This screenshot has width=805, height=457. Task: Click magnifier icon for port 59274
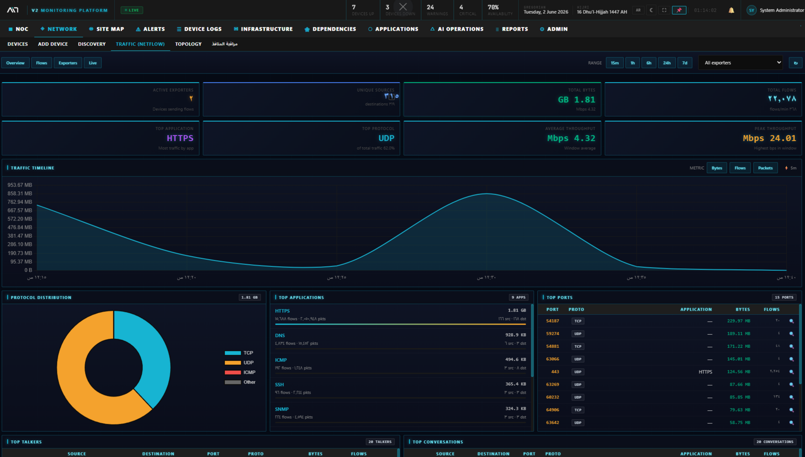(x=791, y=334)
